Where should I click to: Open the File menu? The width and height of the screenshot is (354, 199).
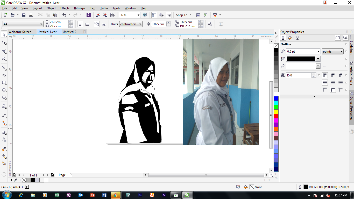[x=4, y=8]
